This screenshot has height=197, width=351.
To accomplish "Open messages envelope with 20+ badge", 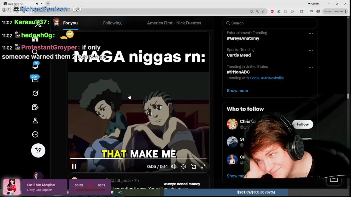I will click(35, 79).
